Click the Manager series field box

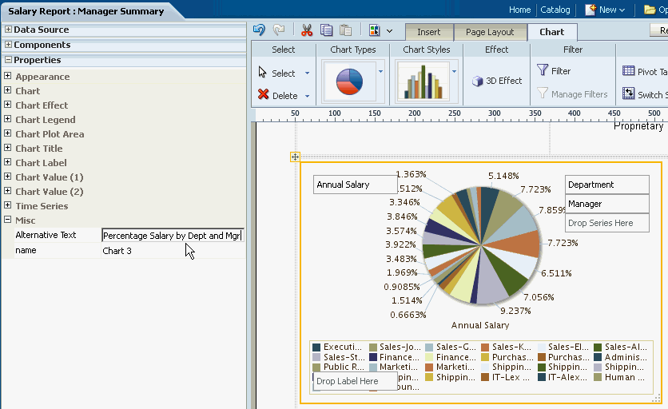pos(607,204)
